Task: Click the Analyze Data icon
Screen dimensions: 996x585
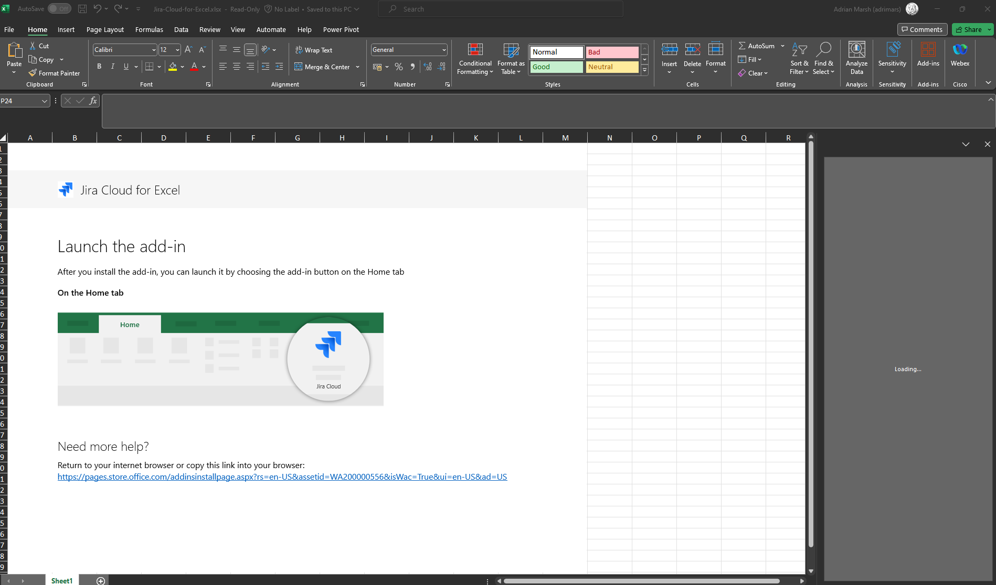Action: 856,49
